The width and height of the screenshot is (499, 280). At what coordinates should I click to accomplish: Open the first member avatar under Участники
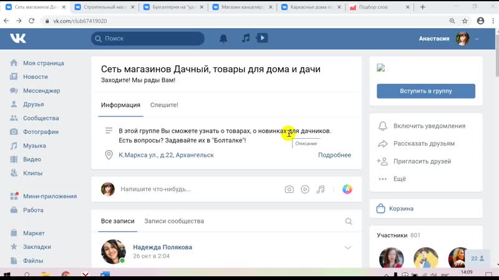tap(392, 258)
